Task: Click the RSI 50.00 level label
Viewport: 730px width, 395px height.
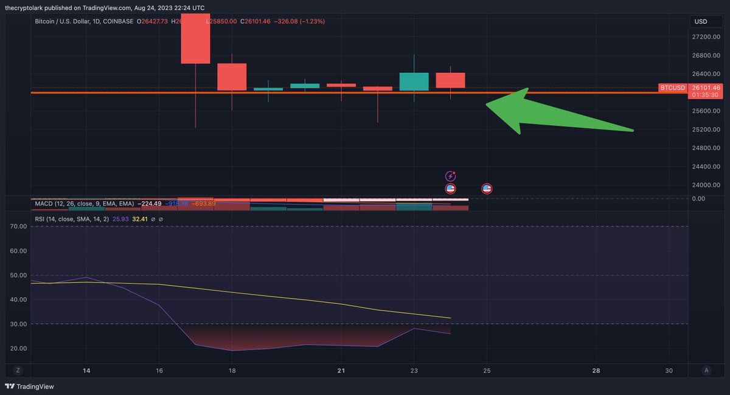Action: click(19, 275)
